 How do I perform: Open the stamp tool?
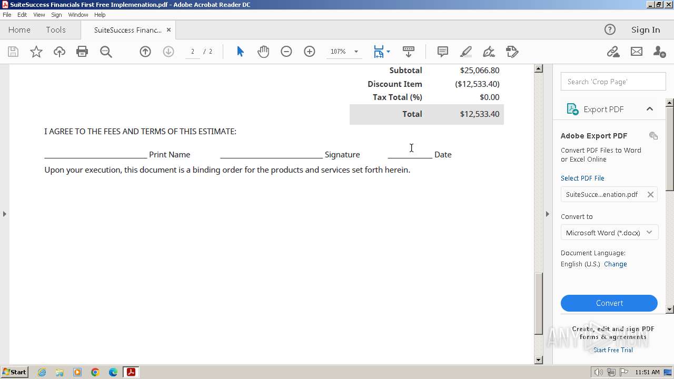512,52
